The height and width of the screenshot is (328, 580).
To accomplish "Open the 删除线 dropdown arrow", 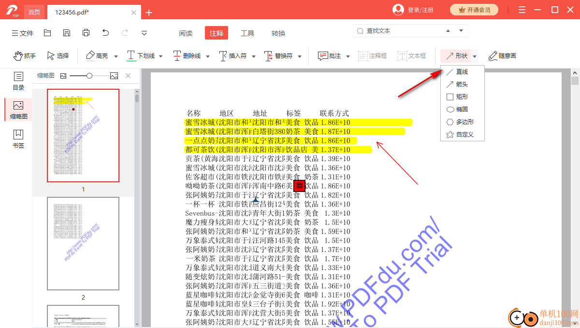I will tap(208, 56).
